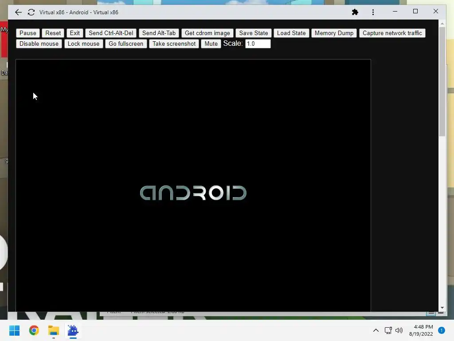Click the Virtual x86 taskbar icon
The image size is (454, 341).
point(73,330)
